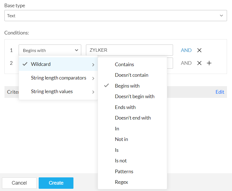232x191 pixels.
Task: Delete condition 2 using its X icon
Action: tap(199, 63)
